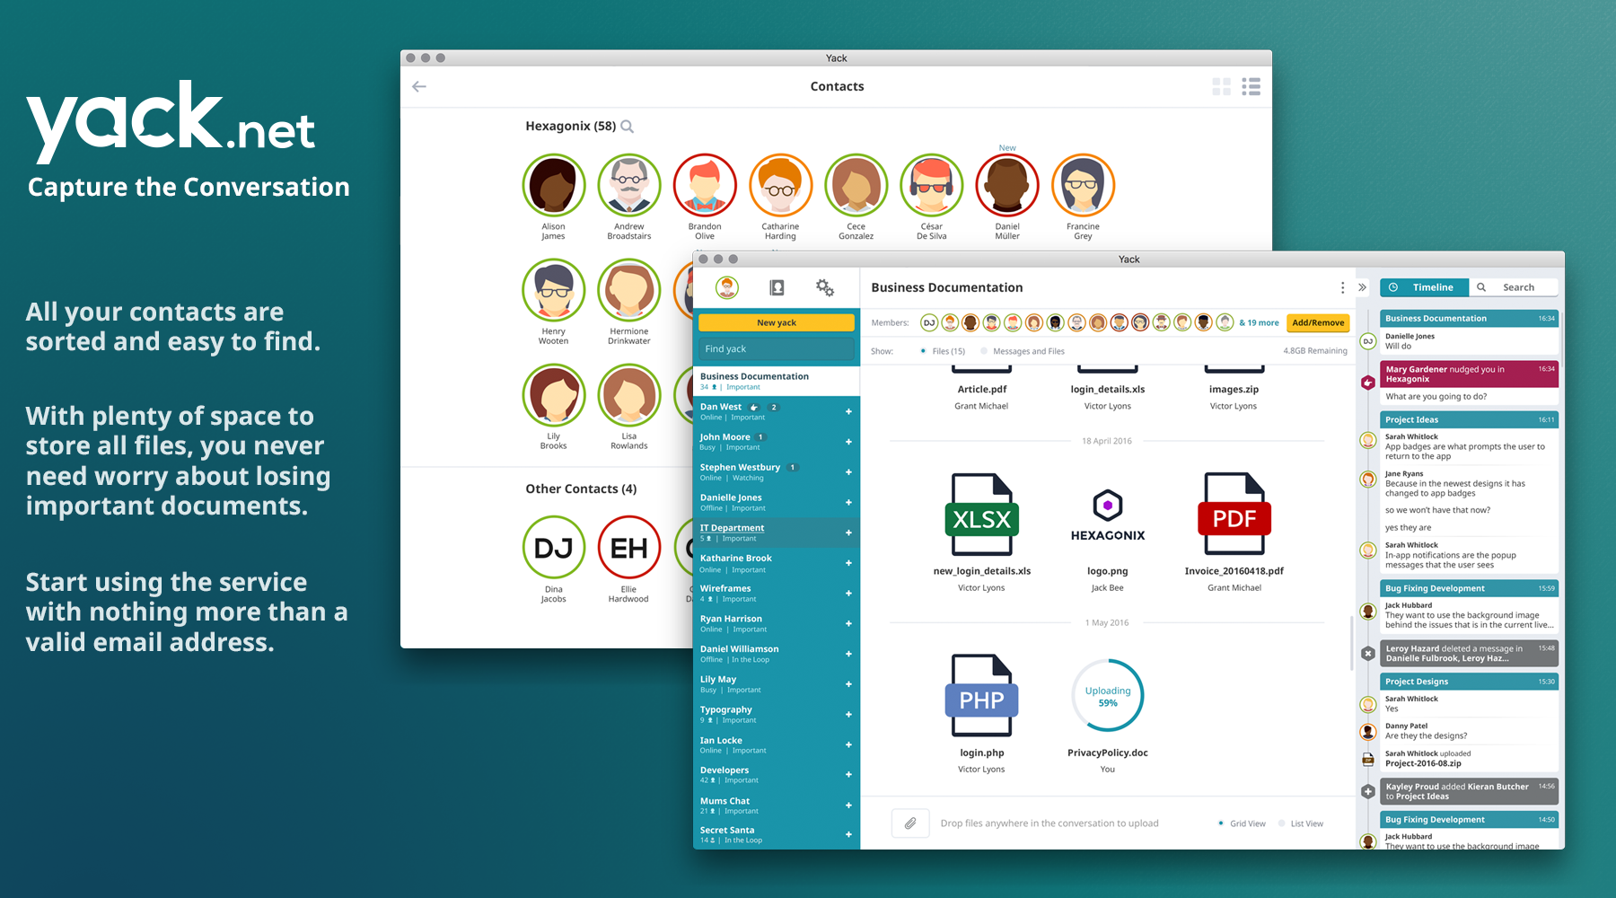1616x898 pixels.
Task: Open the EH Ellie Hardwood contact circle
Action: tap(629, 547)
